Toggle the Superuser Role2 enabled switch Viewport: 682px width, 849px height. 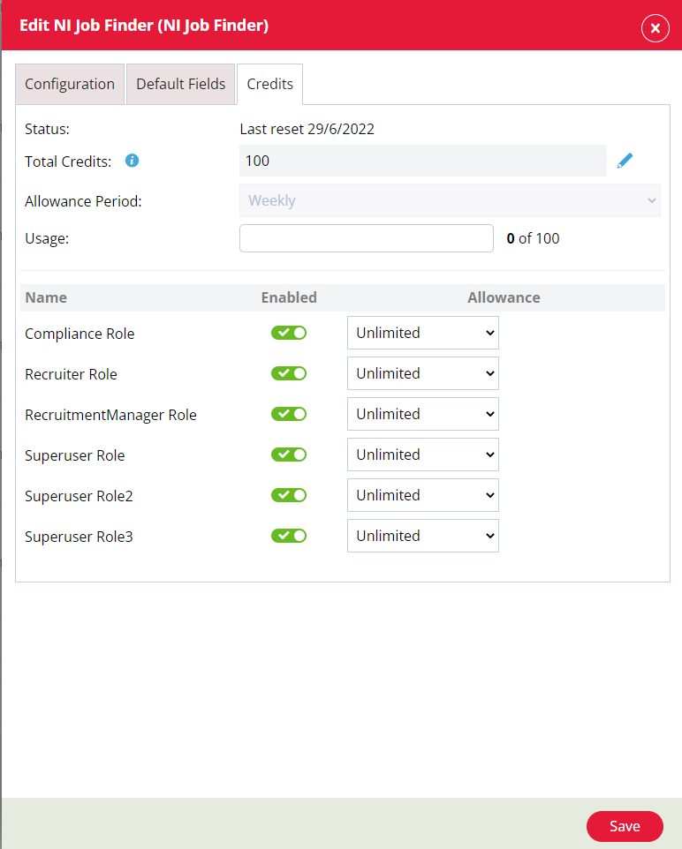pos(289,495)
